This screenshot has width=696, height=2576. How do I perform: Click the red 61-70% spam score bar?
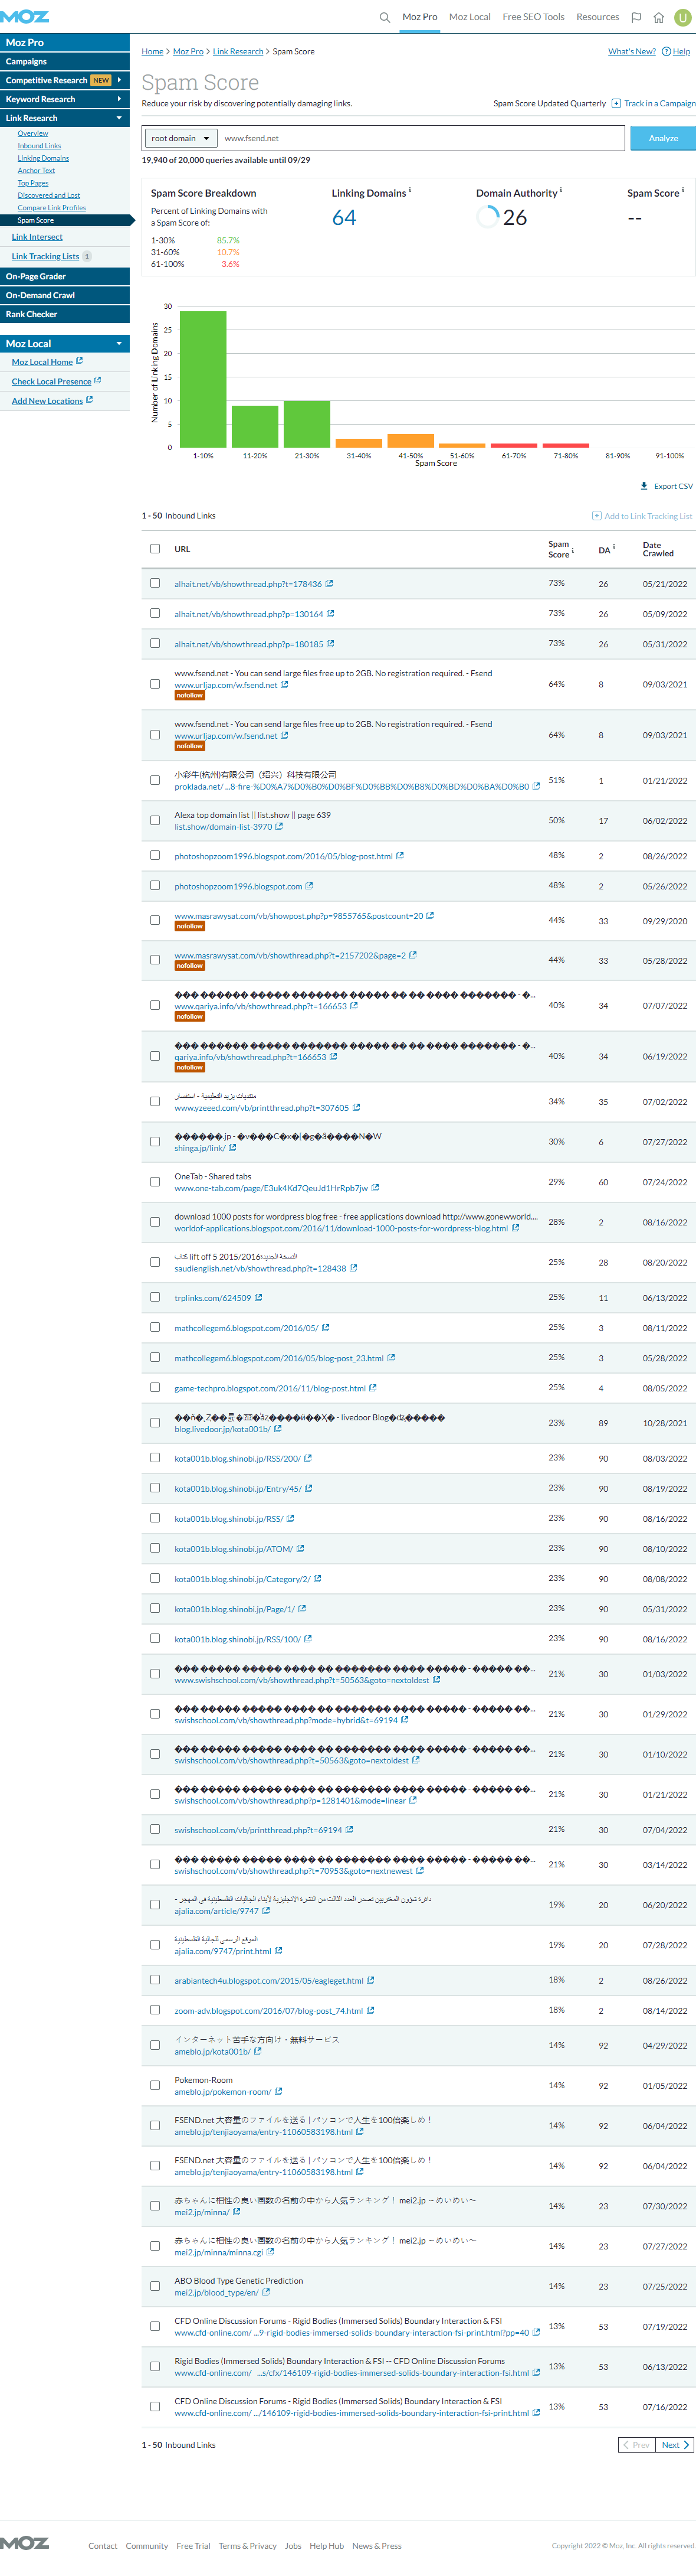[514, 446]
